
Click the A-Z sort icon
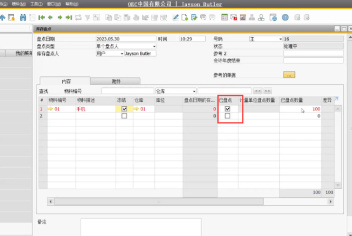point(97,17)
